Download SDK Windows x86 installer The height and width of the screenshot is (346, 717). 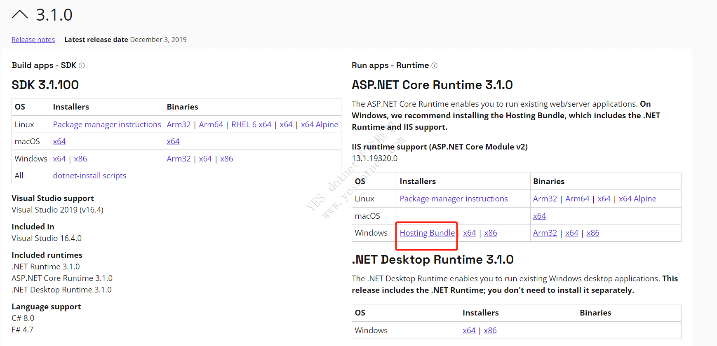[80, 159]
